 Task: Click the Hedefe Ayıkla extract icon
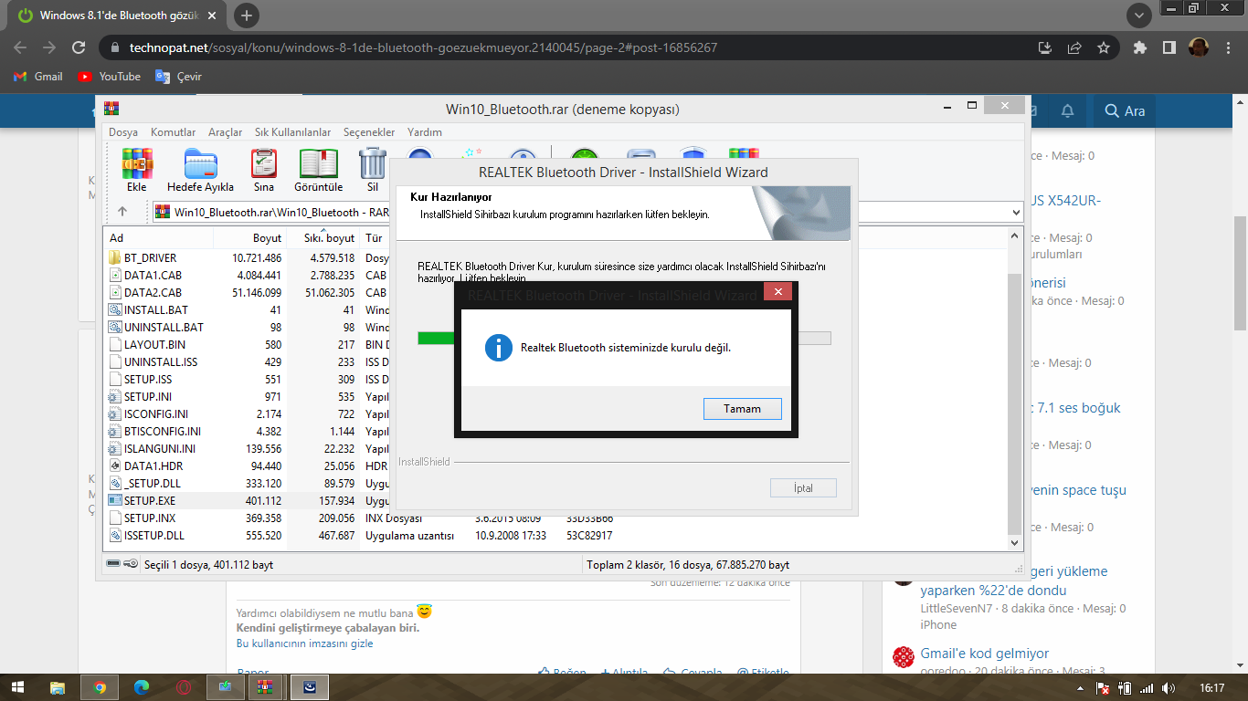click(200, 170)
